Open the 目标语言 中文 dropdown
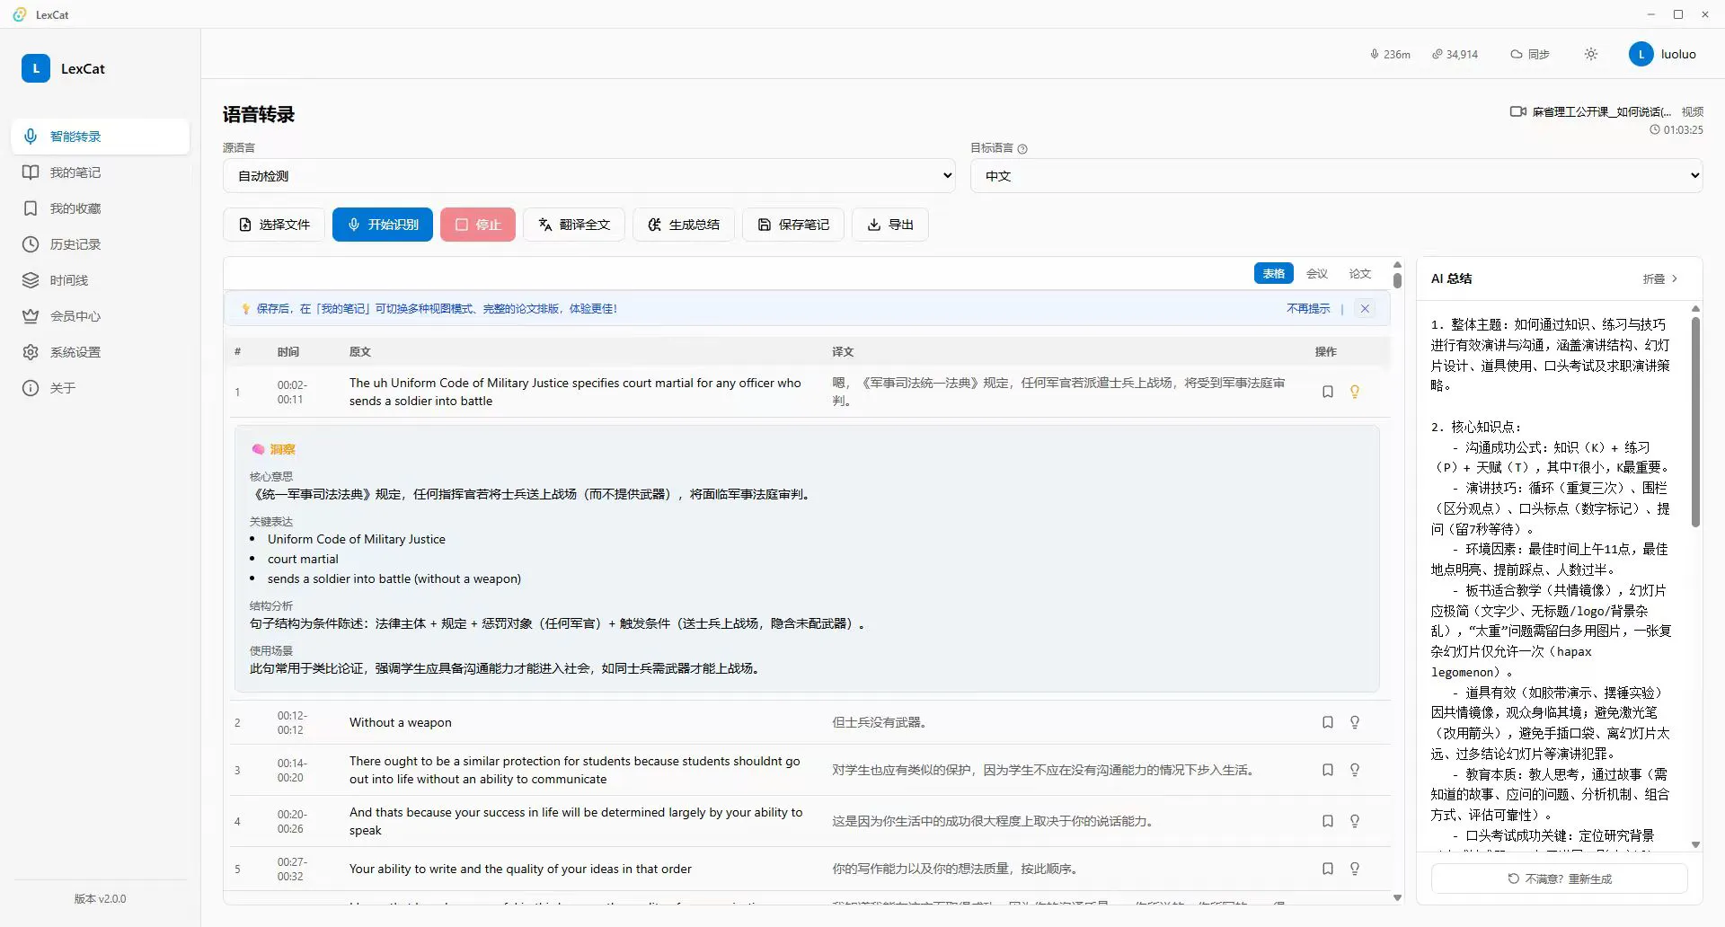The image size is (1725, 927). [1337, 176]
